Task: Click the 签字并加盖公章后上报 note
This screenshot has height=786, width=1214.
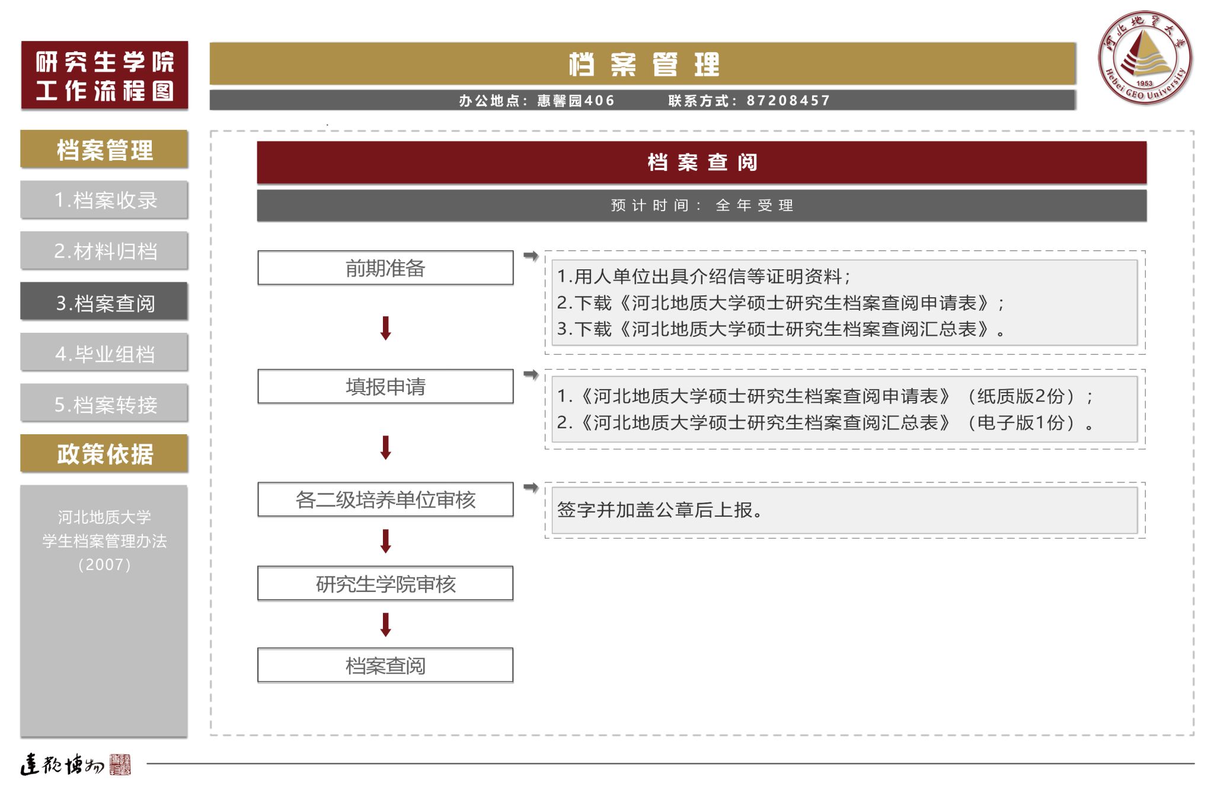Action: click(x=660, y=510)
